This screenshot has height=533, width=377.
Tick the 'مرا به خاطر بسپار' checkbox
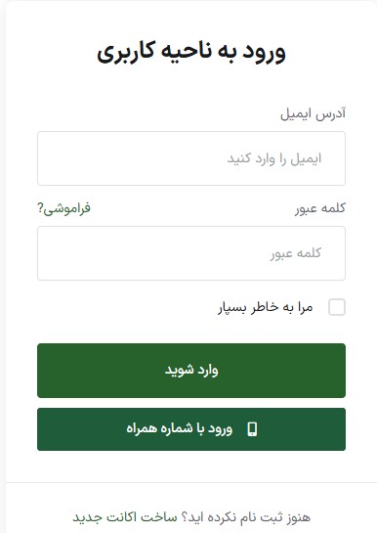337,307
